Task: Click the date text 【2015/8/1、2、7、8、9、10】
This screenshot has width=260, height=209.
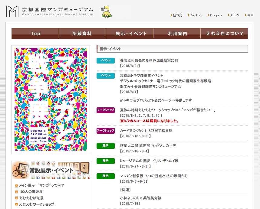Action: click(141, 116)
